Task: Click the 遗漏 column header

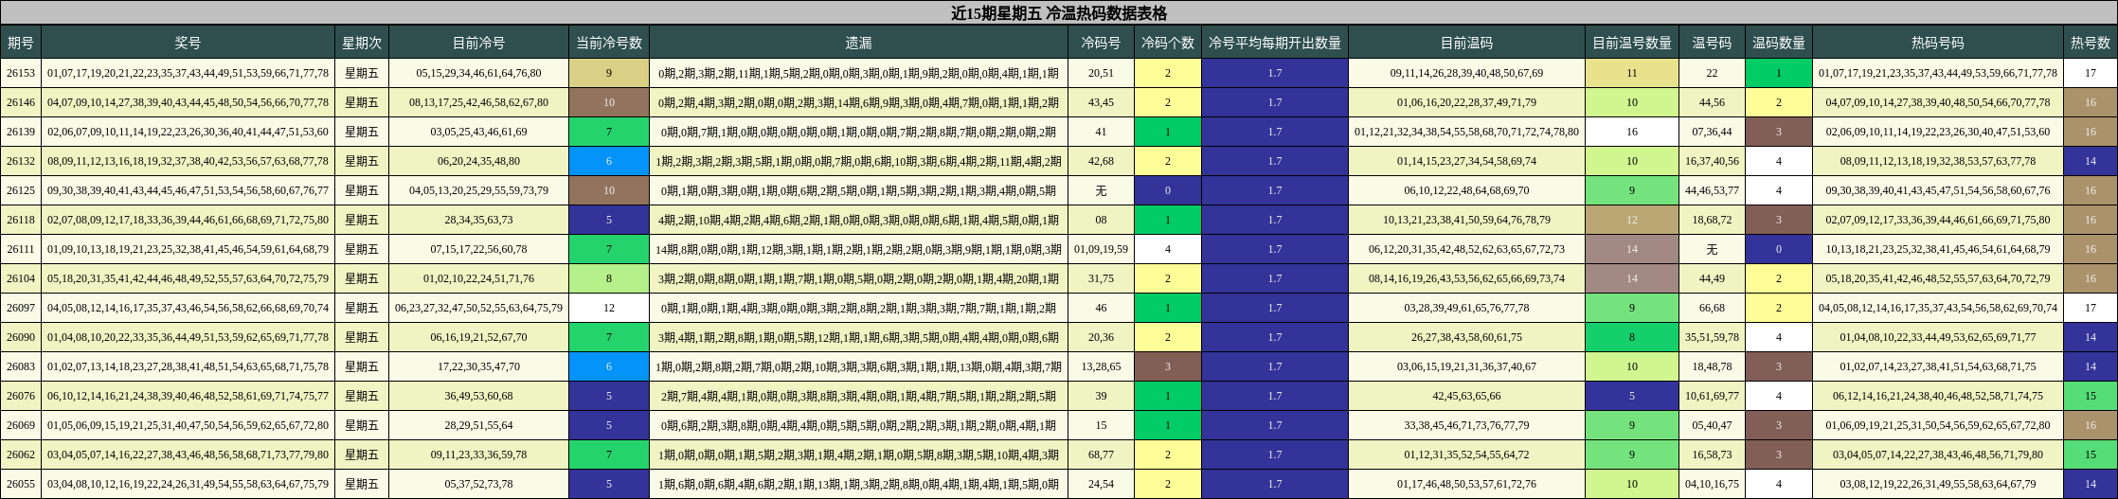Action: coord(858,43)
